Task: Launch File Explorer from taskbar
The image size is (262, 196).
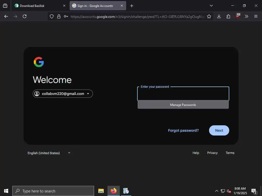Action: coord(101,191)
